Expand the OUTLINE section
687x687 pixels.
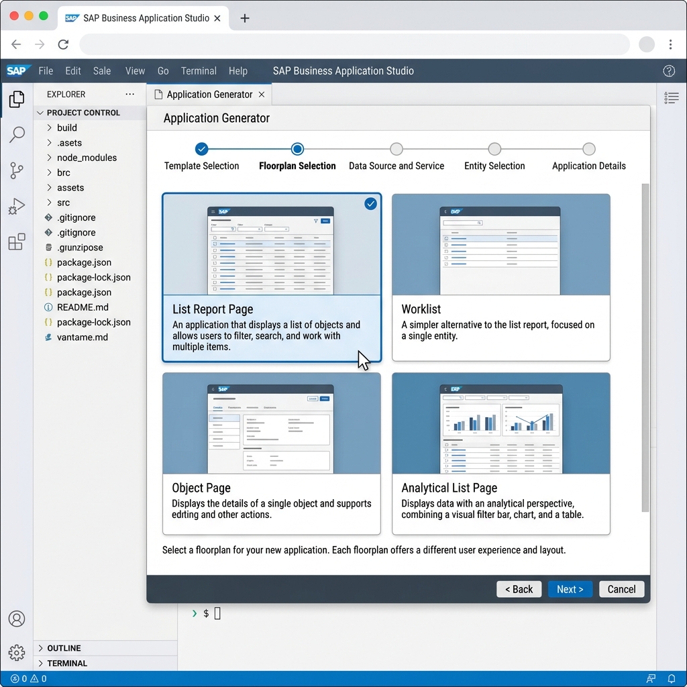click(40, 648)
